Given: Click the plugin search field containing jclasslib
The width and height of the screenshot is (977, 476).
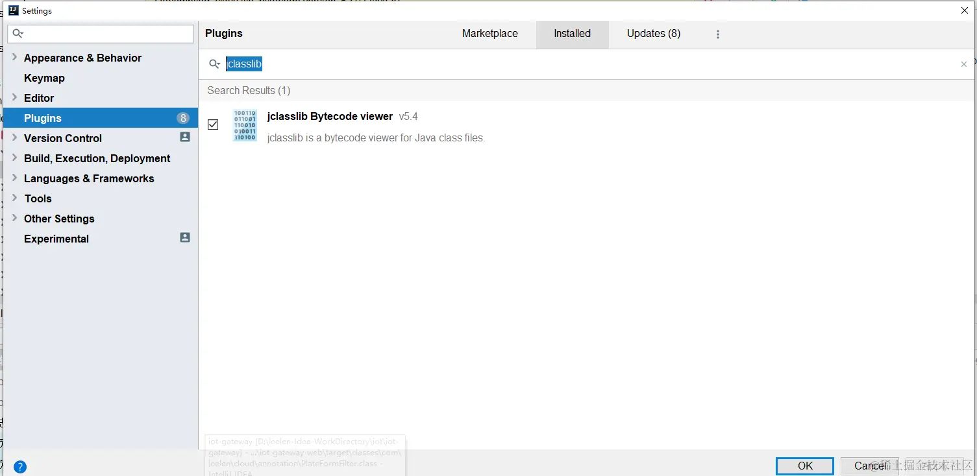Looking at the screenshot, I should 587,64.
